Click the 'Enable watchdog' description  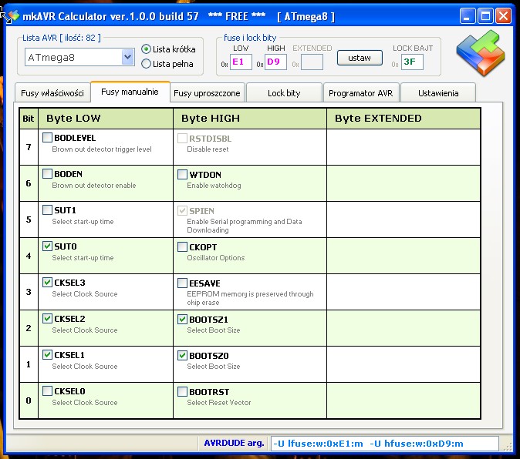[x=214, y=186]
